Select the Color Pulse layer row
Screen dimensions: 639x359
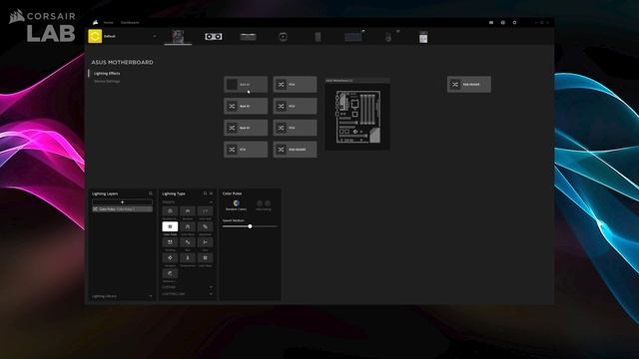(x=122, y=209)
